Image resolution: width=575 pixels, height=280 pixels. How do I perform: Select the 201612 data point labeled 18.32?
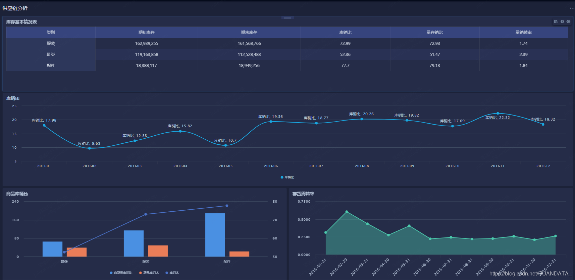pyautogui.click(x=543, y=124)
